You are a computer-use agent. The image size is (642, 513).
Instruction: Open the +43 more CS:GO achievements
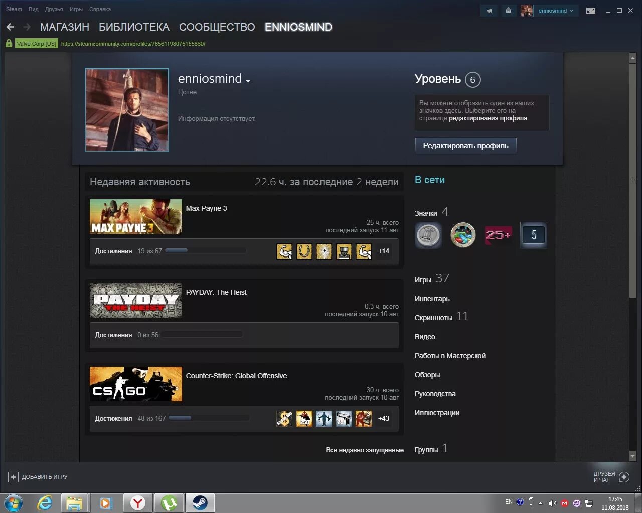(x=384, y=418)
